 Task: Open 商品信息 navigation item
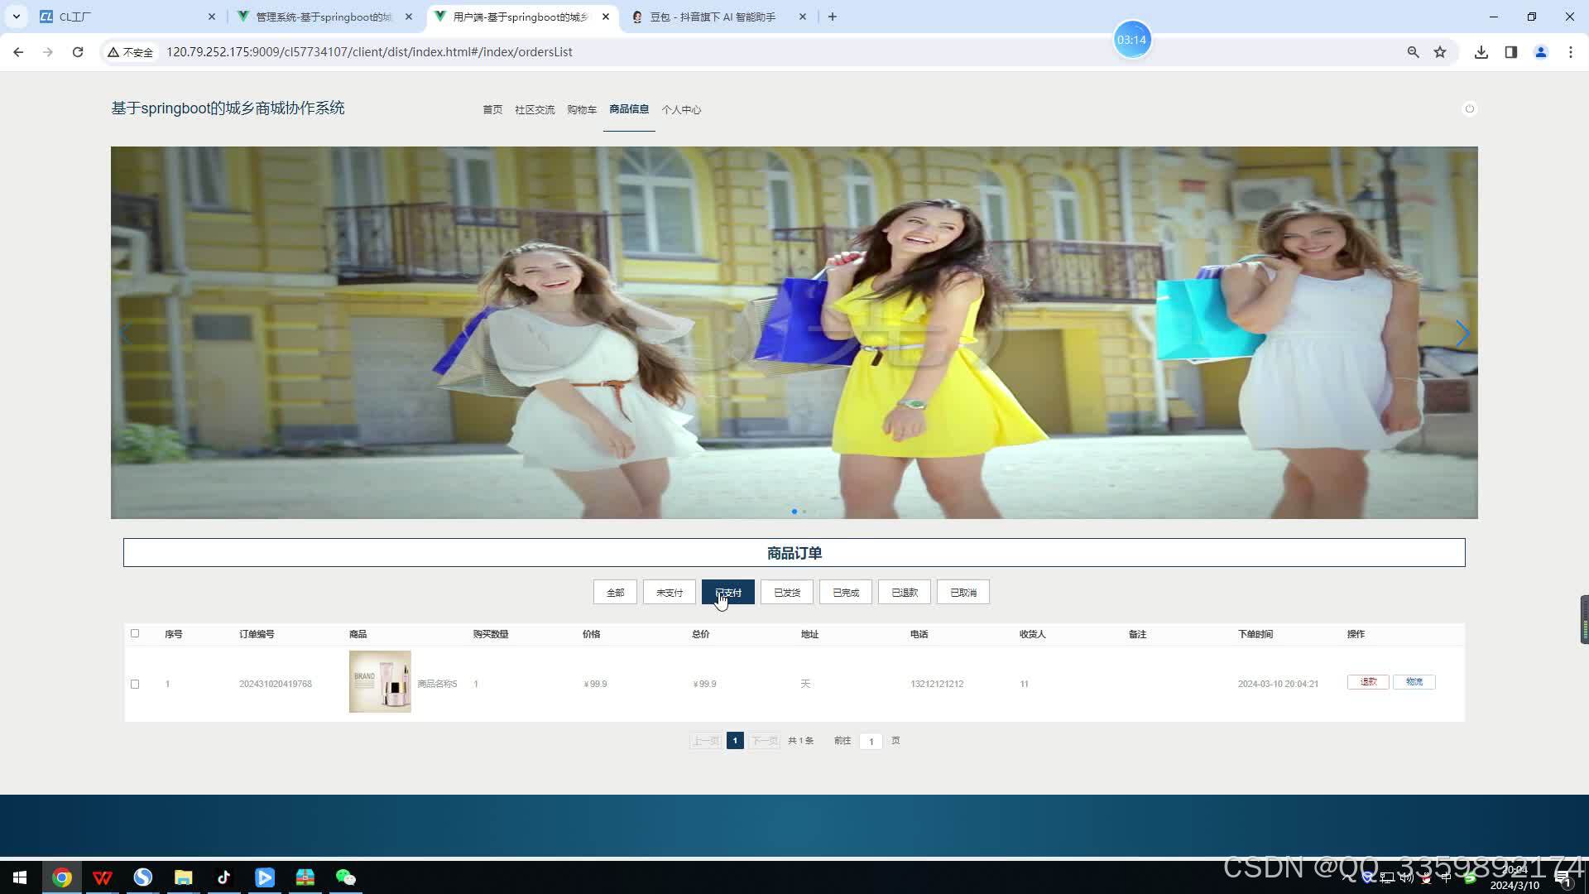click(629, 109)
